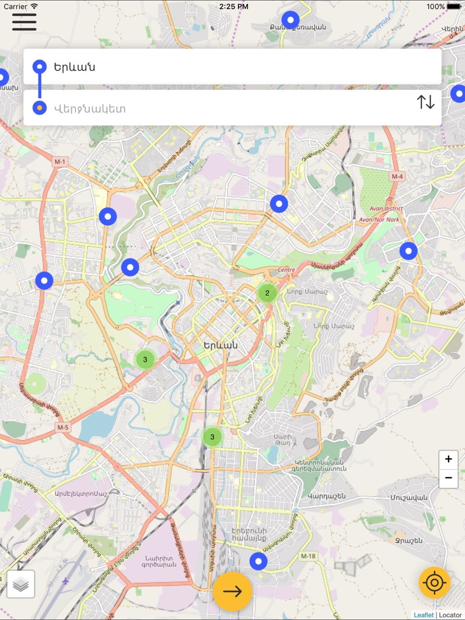This screenshot has height=620, width=465.
Task: Tap the 2:25 PM clock
Action: [234, 6]
